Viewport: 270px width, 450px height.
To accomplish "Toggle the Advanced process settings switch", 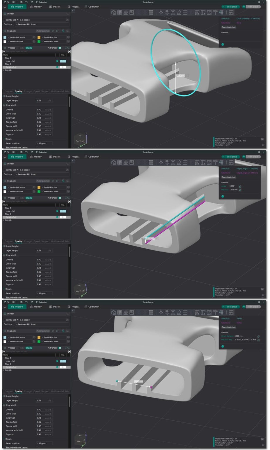I will click(59, 48).
